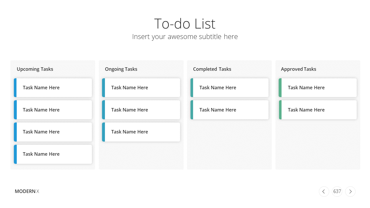This screenshot has height=208, width=370.
Task: Select the subtitle text placeholder
Action: coord(185,37)
